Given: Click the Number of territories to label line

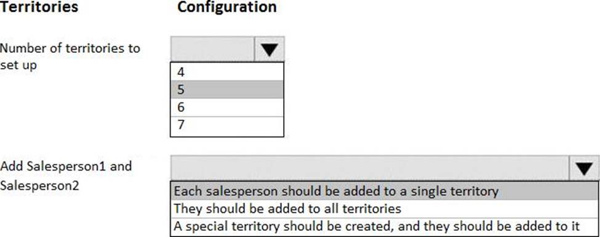Looking at the screenshot, I should click(70, 49).
